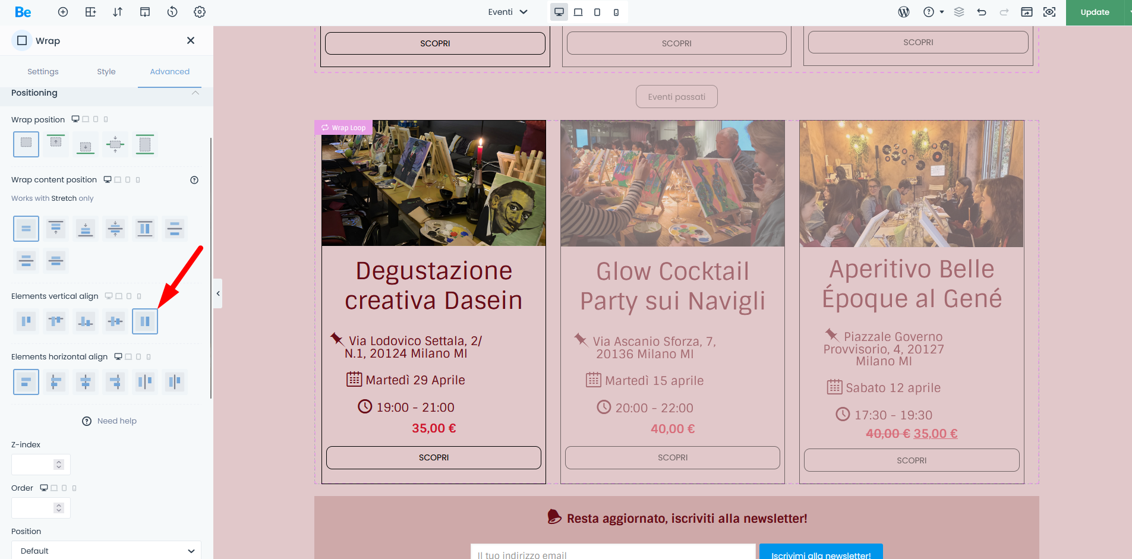Image resolution: width=1132 pixels, height=559 pixels.
Task: Collapse the Positioning section
Action: [x=195, y=93]
